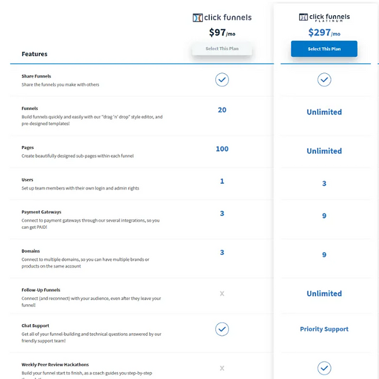379x379 pixels.
Task: Click Chat Support checkmark in $97 column
Action: (x=222, y=329)
